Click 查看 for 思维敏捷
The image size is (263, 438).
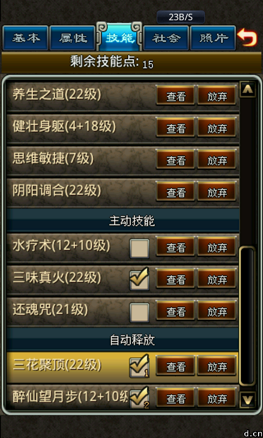(176, 159)
